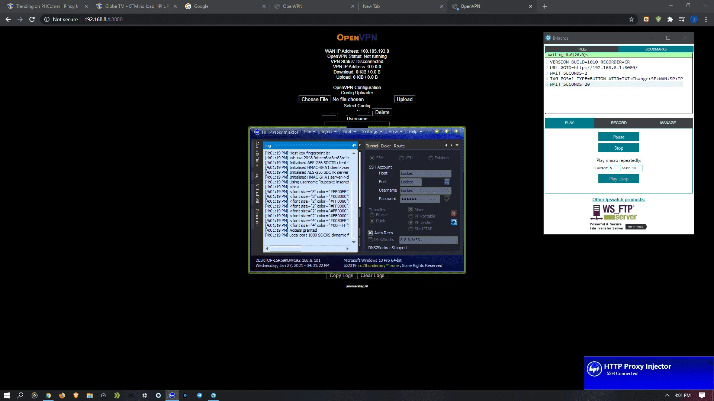Viewport: 714px width, 401px height.
Task: Click the green right arrow icon in Injector toolbar
Action: click(x=456, y=131)
